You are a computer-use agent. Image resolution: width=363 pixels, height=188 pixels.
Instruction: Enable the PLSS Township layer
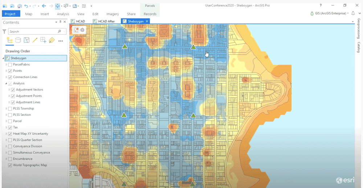(10, 109)
